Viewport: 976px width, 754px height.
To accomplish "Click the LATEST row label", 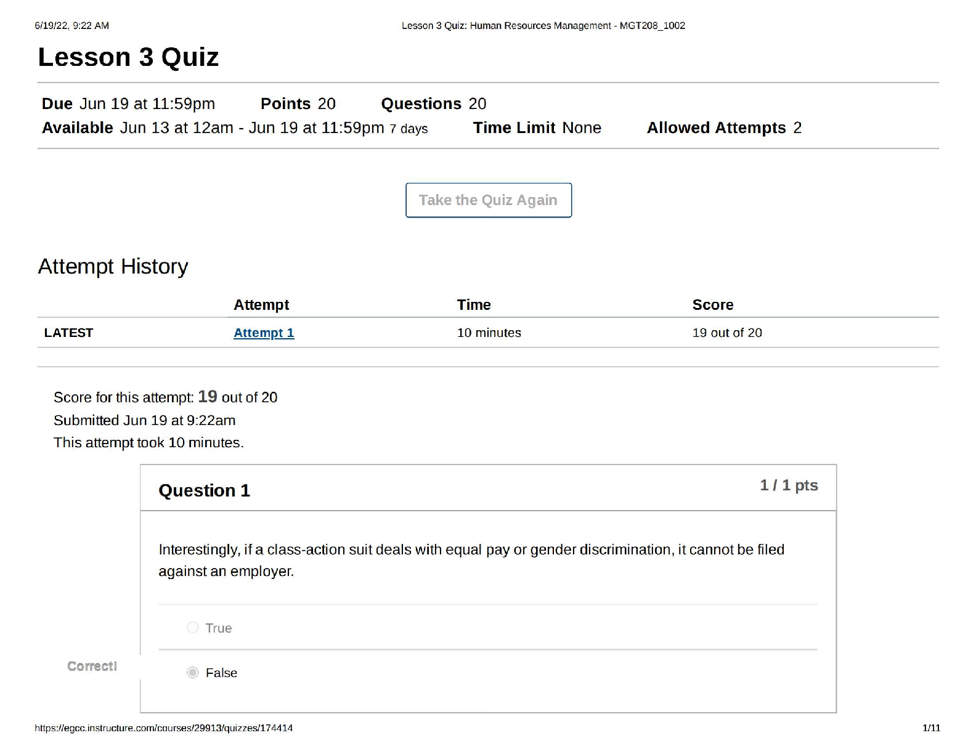I will (x=68, y=333).
